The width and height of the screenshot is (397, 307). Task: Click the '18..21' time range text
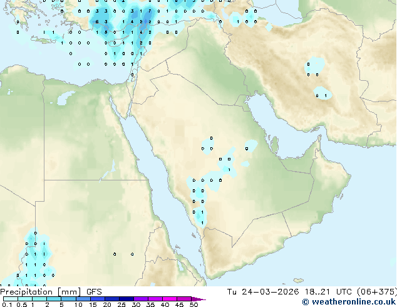tap(317, 292)
